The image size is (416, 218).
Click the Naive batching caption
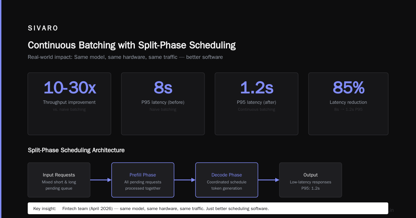pos(163,109)
